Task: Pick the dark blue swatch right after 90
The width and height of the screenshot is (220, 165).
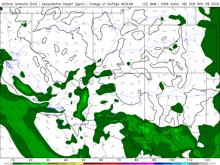Action: click(159, 164)
